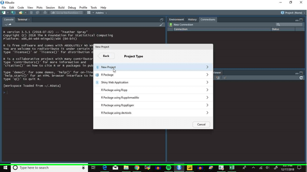Switch to the Environment tab
The image size is (307, 172).
point(177,20)
